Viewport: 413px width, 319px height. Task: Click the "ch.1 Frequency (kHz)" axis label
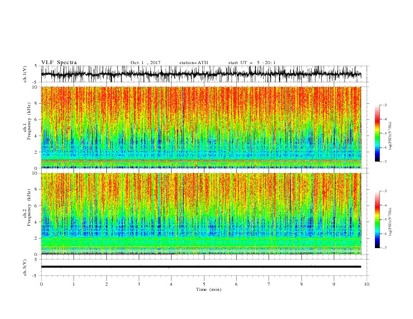coord(27,121)
